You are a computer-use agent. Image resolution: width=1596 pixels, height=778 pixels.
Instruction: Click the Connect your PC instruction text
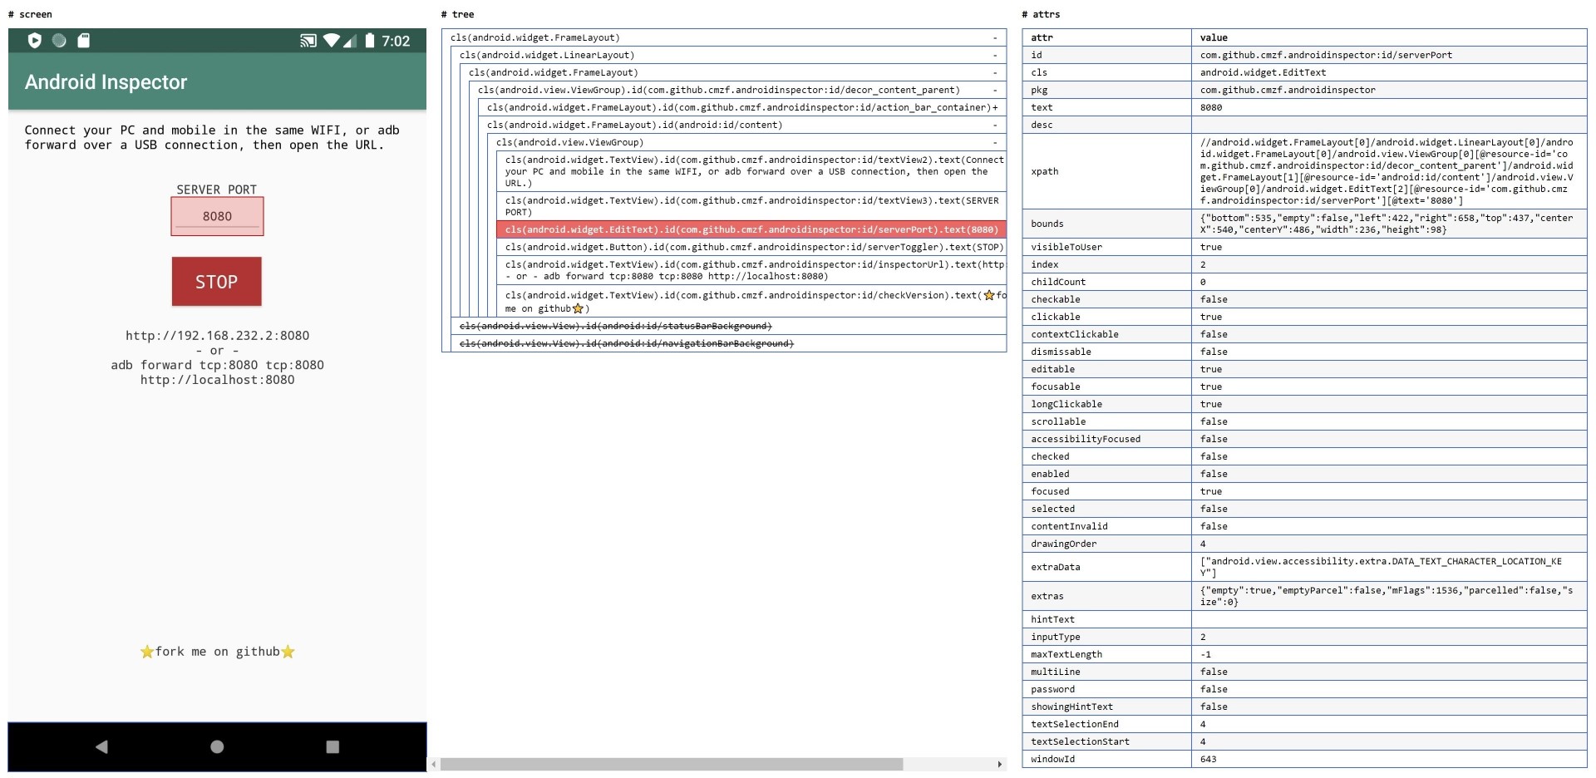coord(212,137)
